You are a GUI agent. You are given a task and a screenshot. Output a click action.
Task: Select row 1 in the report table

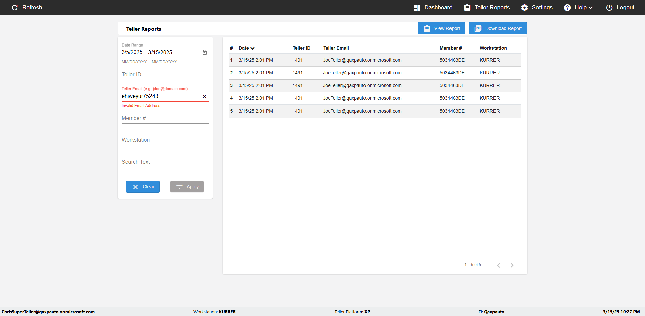click(375, 60)
